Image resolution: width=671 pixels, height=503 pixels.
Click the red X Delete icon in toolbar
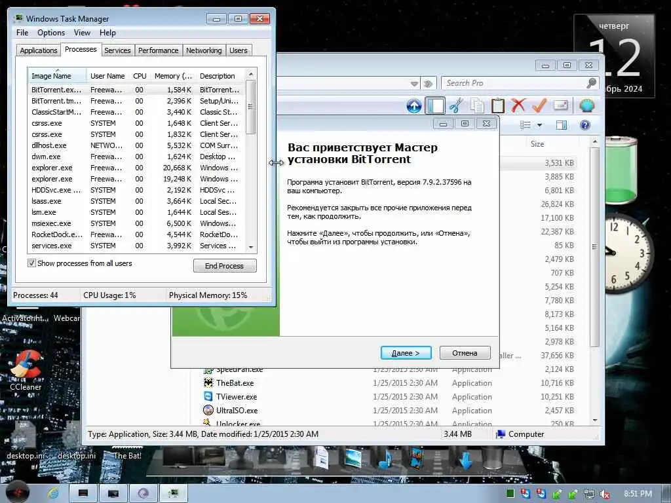coord(518,105)
